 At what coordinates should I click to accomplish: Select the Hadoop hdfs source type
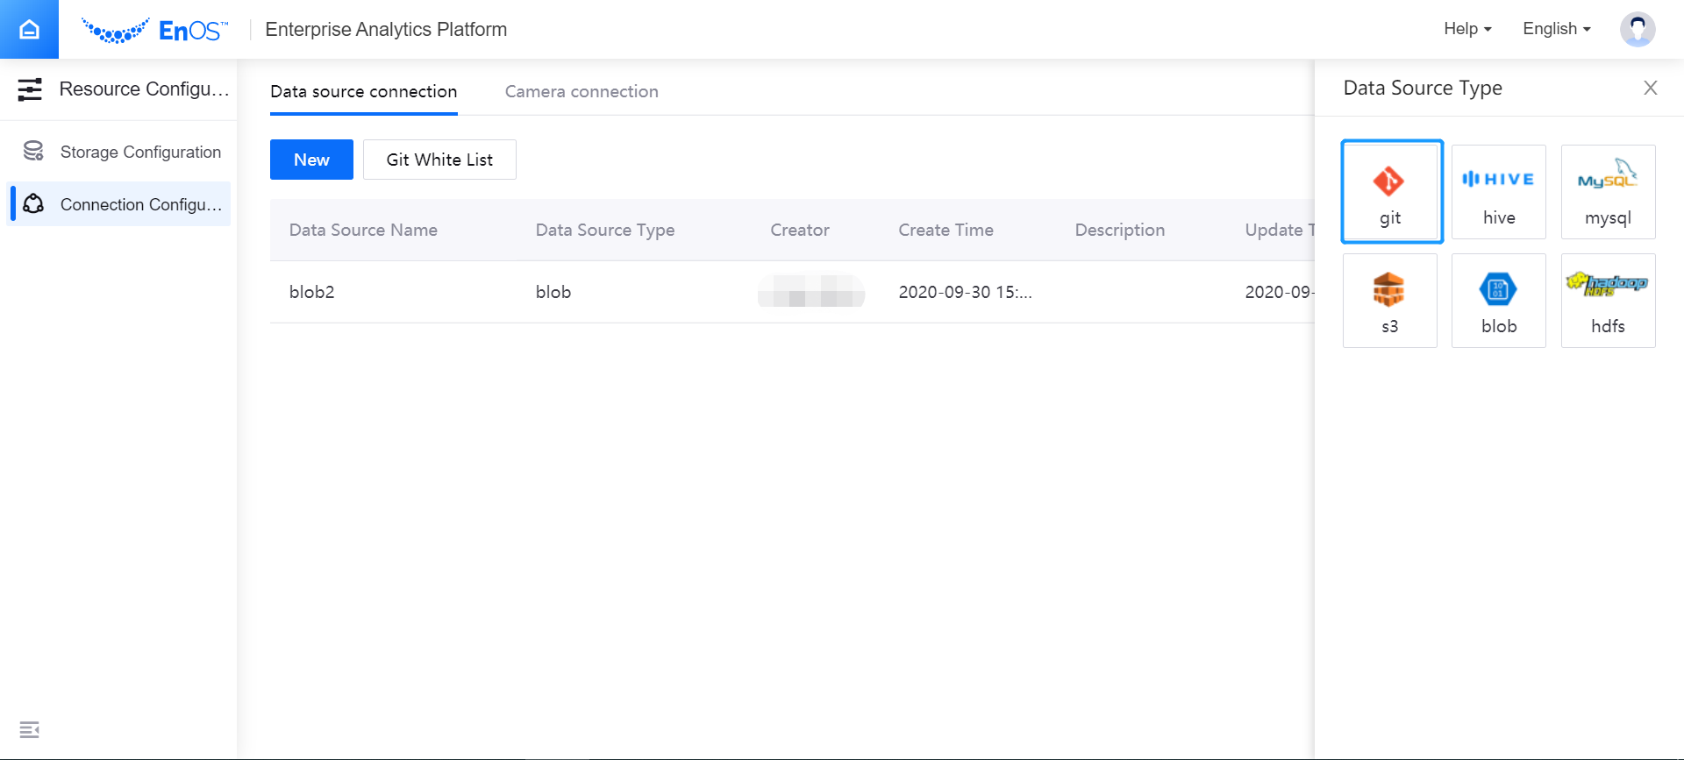tap(1607, 301)
